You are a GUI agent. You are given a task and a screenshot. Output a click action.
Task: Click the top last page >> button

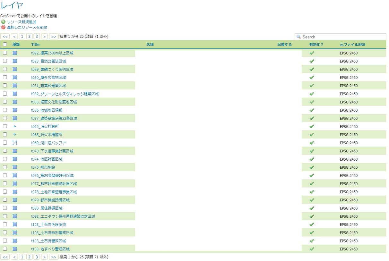[54, 37]
